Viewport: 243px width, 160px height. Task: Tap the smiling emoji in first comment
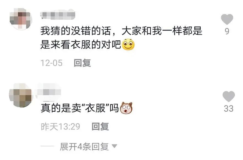[128, 45]
